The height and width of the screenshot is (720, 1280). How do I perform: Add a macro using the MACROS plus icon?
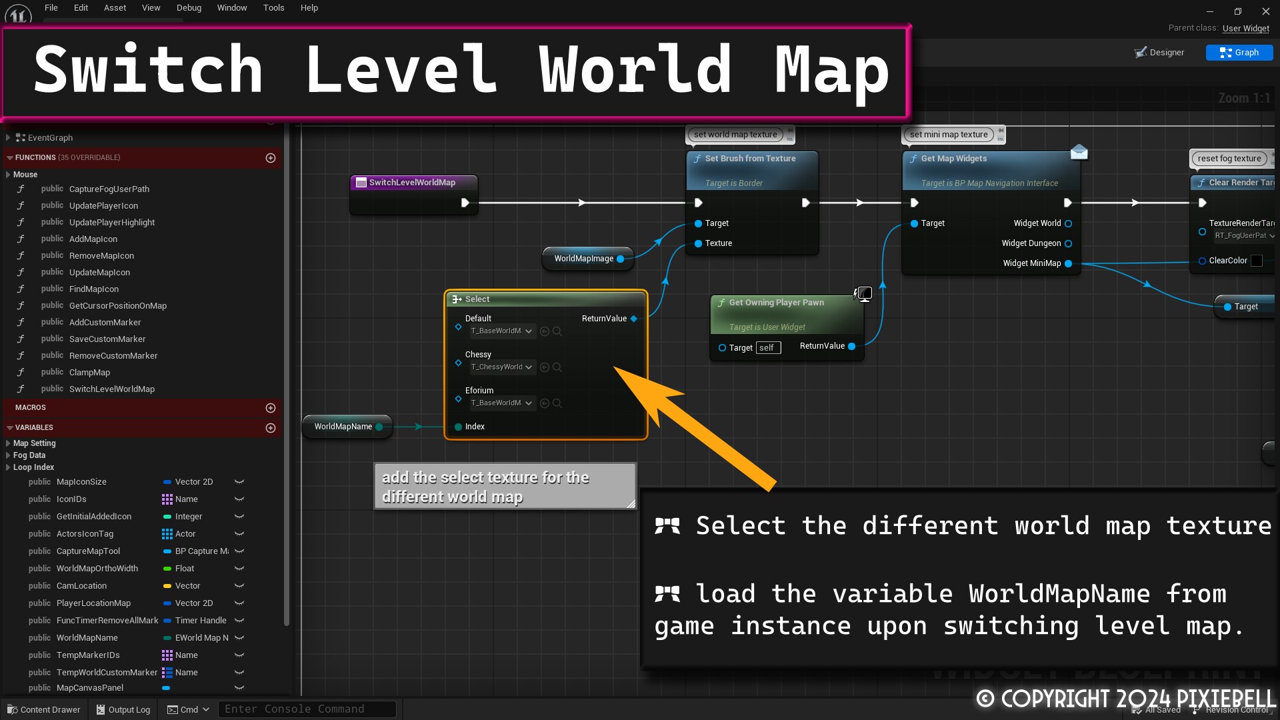pos(271,407)
